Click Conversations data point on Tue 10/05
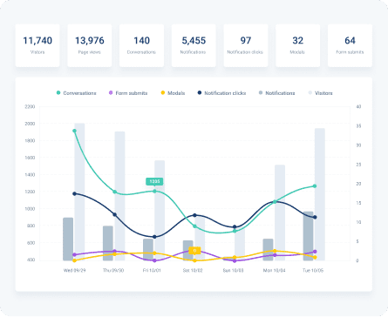The height and width of the screenshot is (317, 388). point(315,186)
